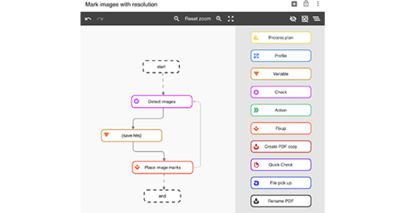Toggle the crossed-out eye visibility icon

[x=293, y=19]
